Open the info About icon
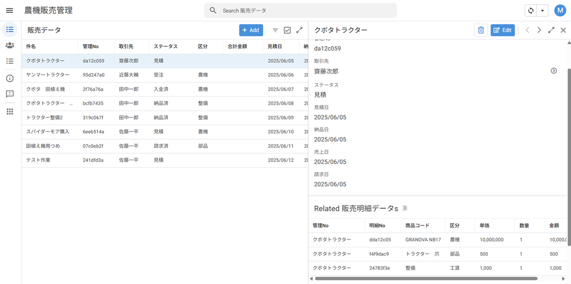 point(10,78)
